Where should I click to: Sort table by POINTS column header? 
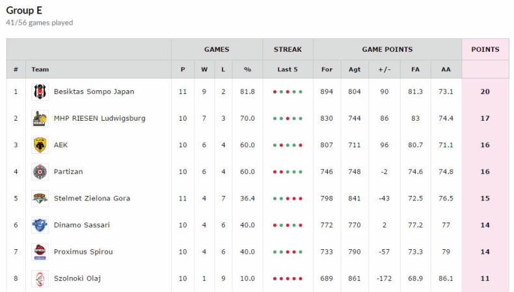[485, 49]
